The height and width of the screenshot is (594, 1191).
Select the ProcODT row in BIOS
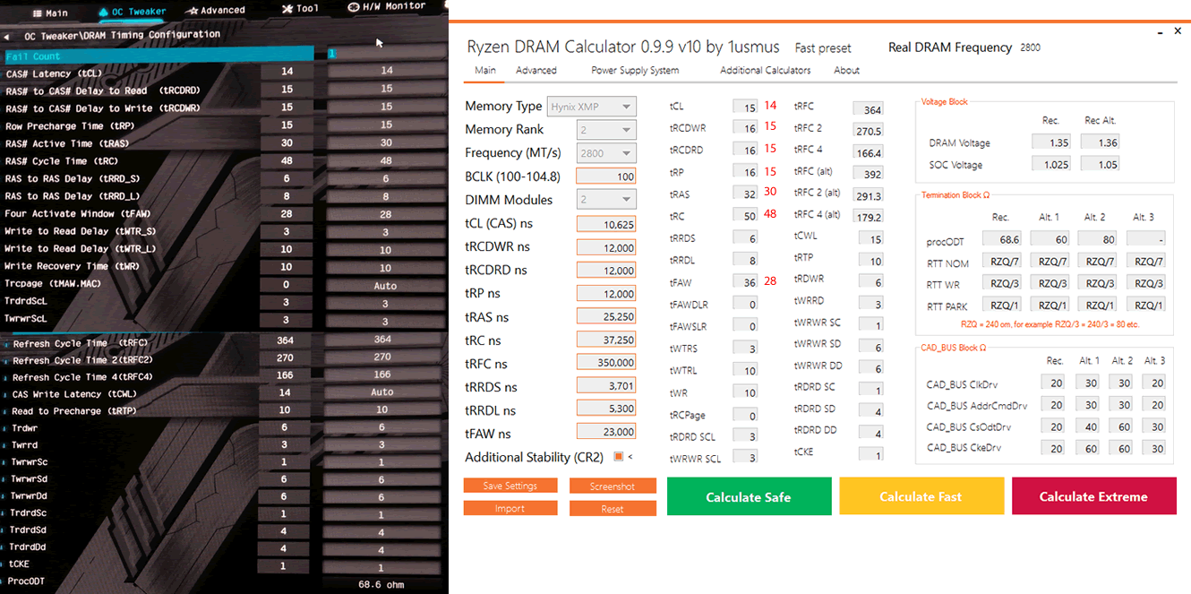[x=224, y=582]
